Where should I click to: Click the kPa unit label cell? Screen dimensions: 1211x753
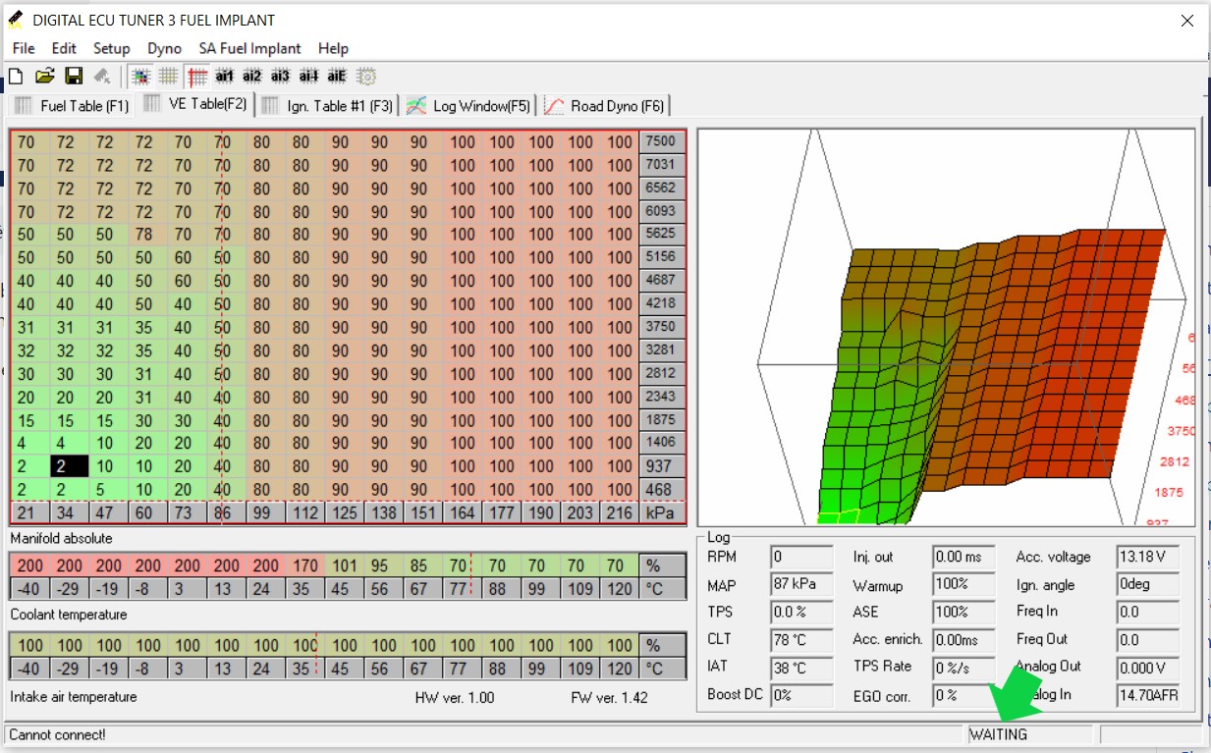click(660, 511)
